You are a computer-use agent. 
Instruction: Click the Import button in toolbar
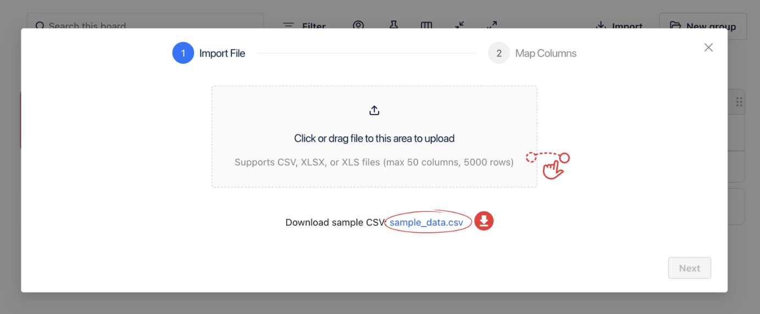pos(619,26)
